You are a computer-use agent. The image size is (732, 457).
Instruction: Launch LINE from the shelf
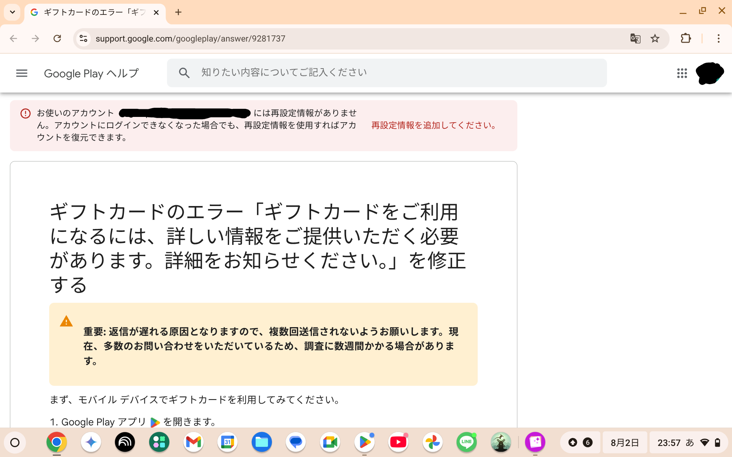pyautogui.click(x=467, y=442)
